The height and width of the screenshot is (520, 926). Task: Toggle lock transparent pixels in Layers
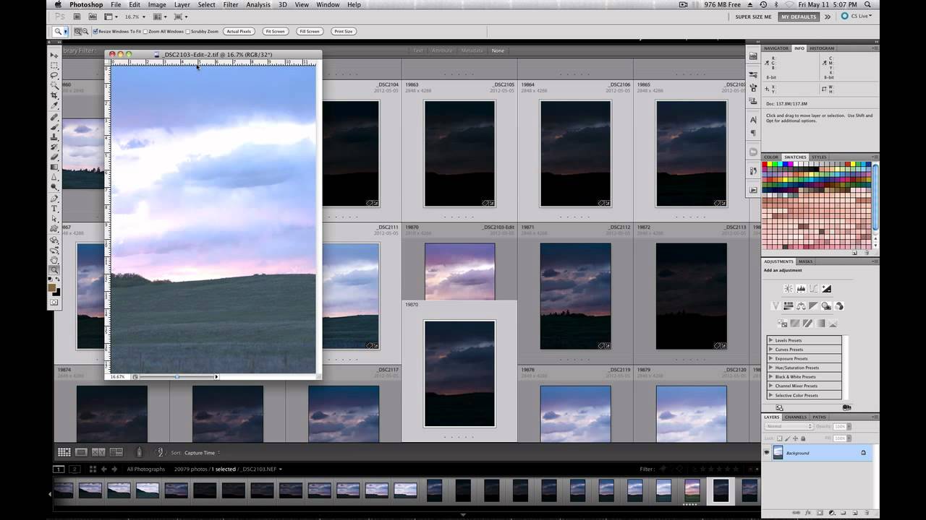780,438
